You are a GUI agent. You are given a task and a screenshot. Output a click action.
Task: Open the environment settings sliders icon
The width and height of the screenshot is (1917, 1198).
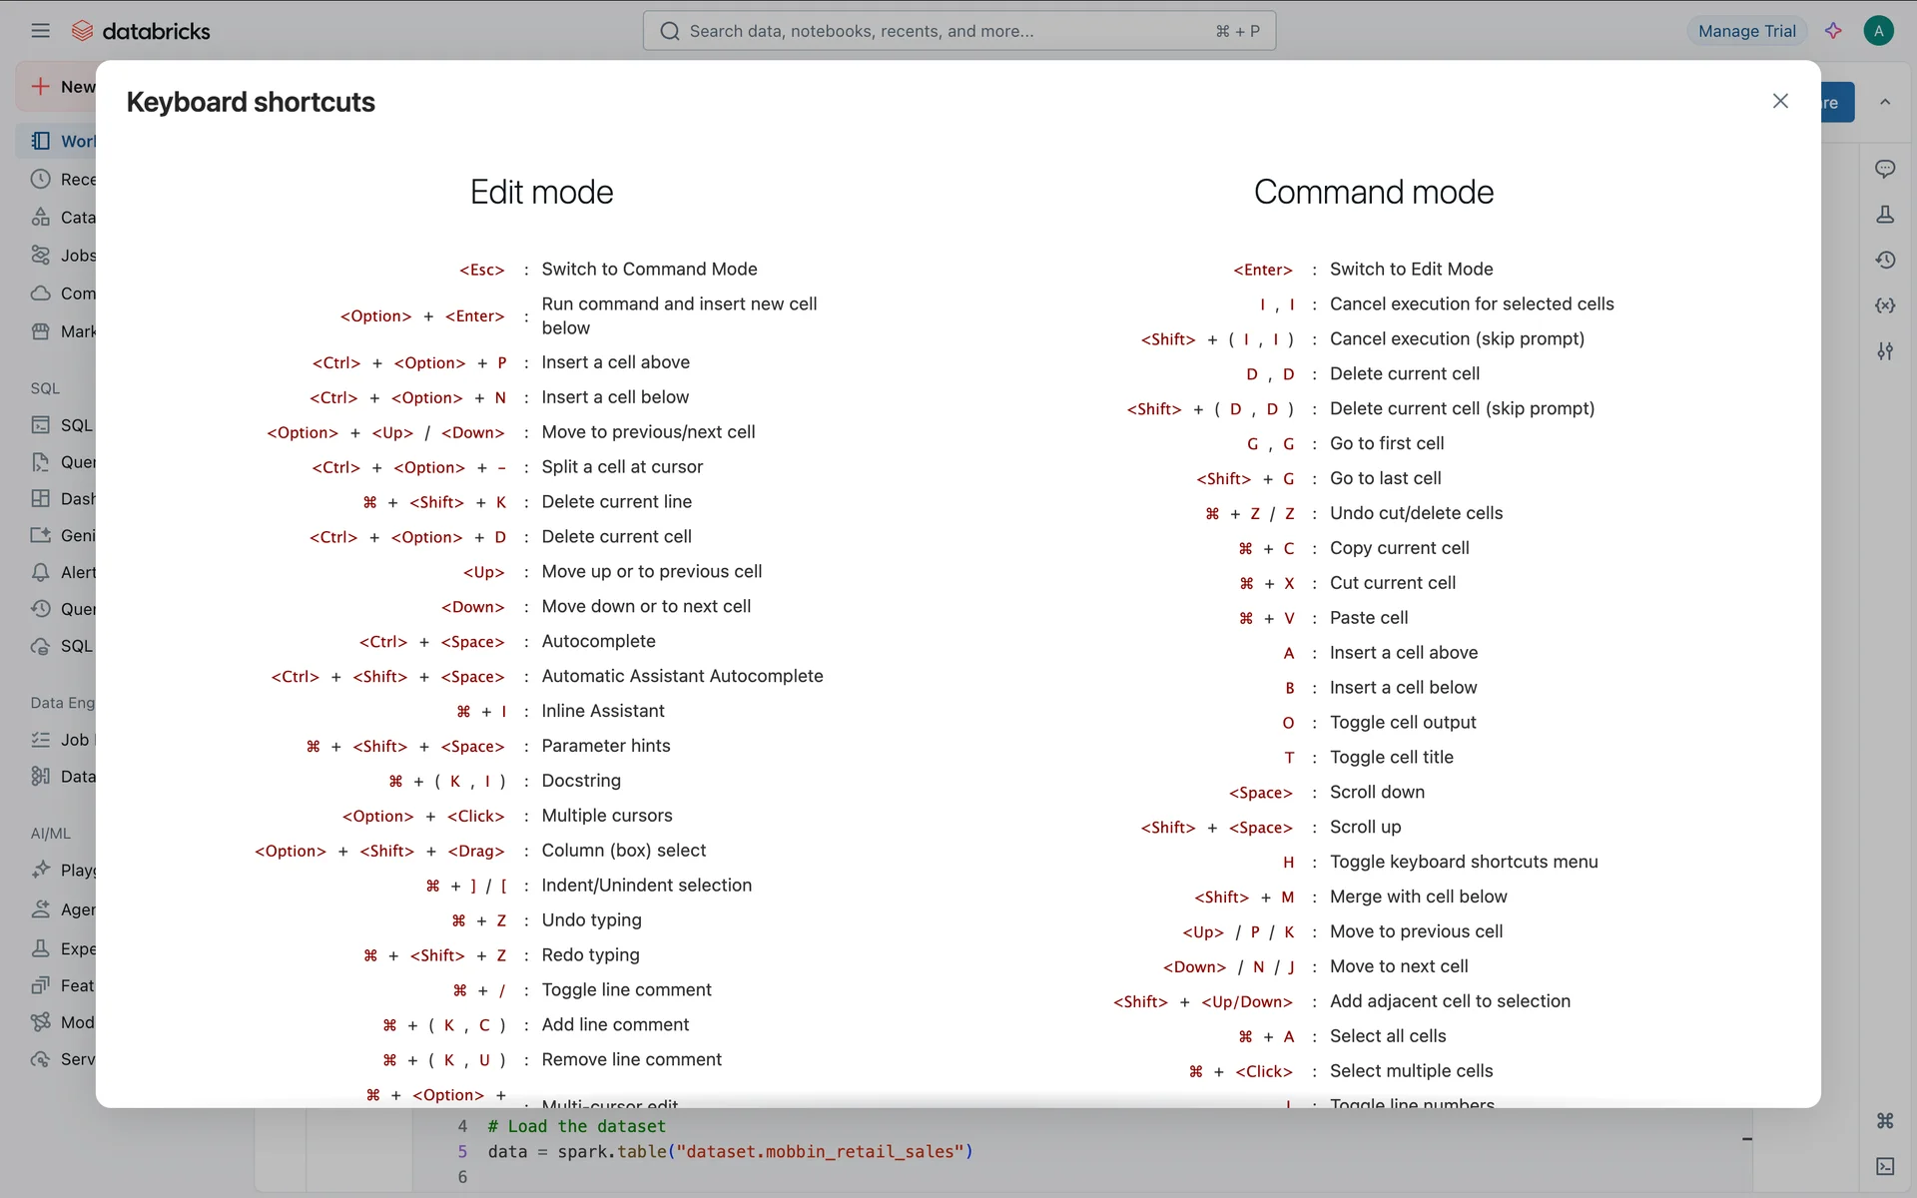pos(1884,350)
